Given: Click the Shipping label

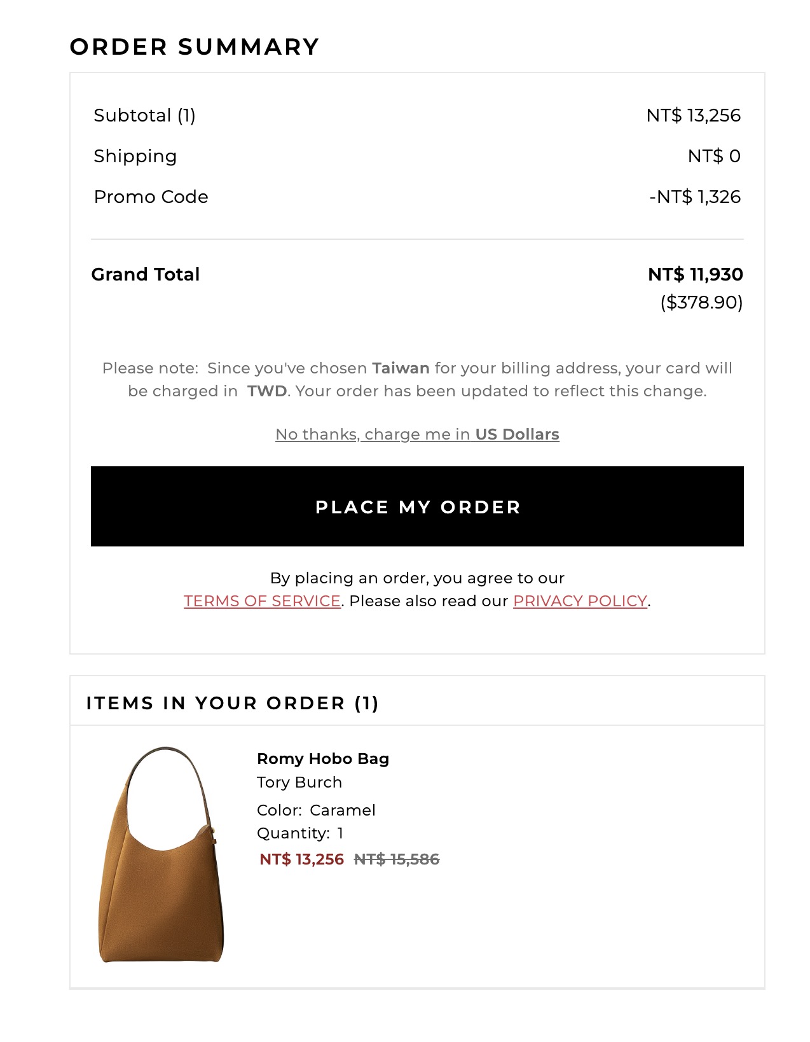Looking at the screenshot, I should (135, 156).
